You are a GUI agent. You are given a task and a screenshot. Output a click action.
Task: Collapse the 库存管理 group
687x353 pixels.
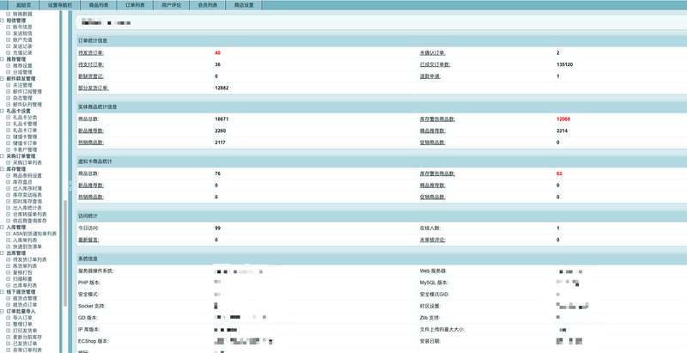tap(3, 169)
